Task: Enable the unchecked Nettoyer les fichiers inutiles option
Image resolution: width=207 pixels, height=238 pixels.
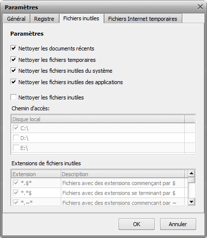Action: point(13,97)
